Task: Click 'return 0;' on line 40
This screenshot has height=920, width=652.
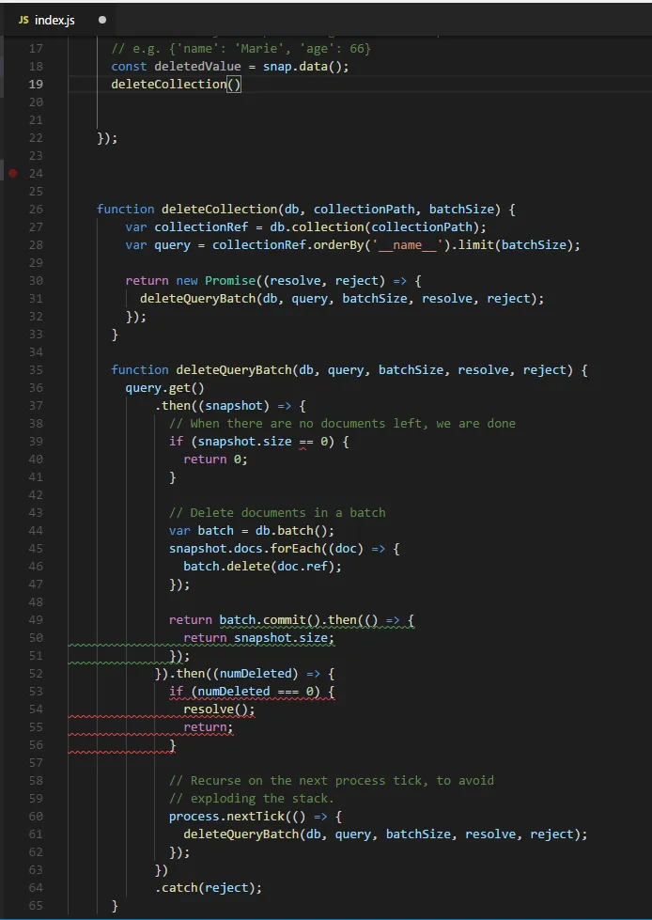Action: (x=216, y=459)
